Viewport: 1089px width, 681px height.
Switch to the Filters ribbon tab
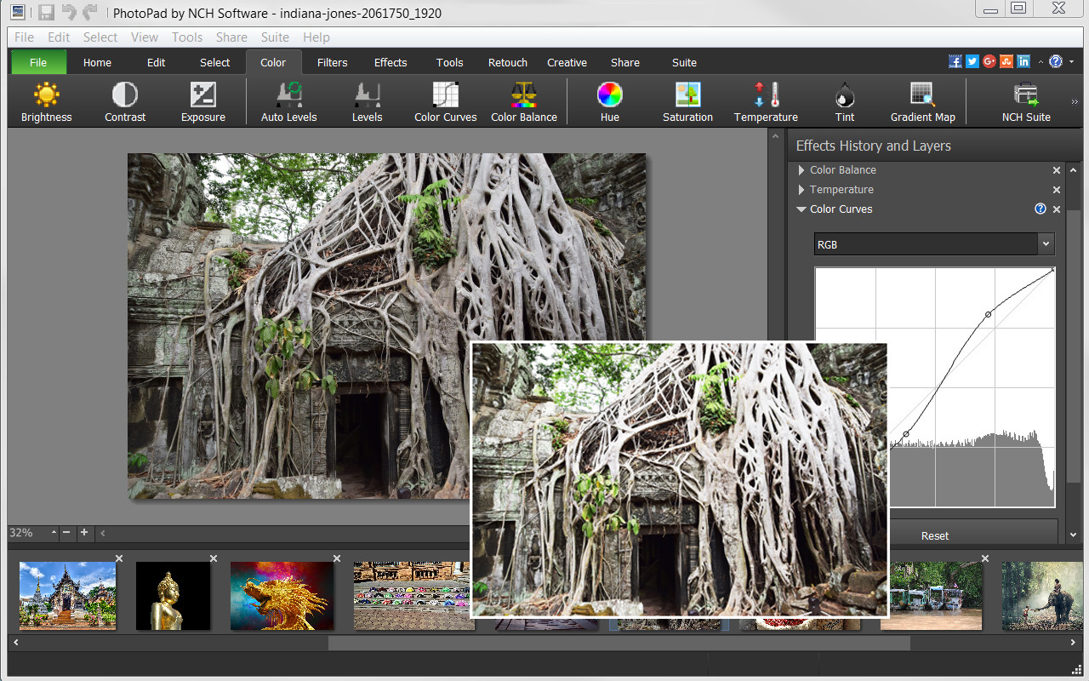click(332, 61)
